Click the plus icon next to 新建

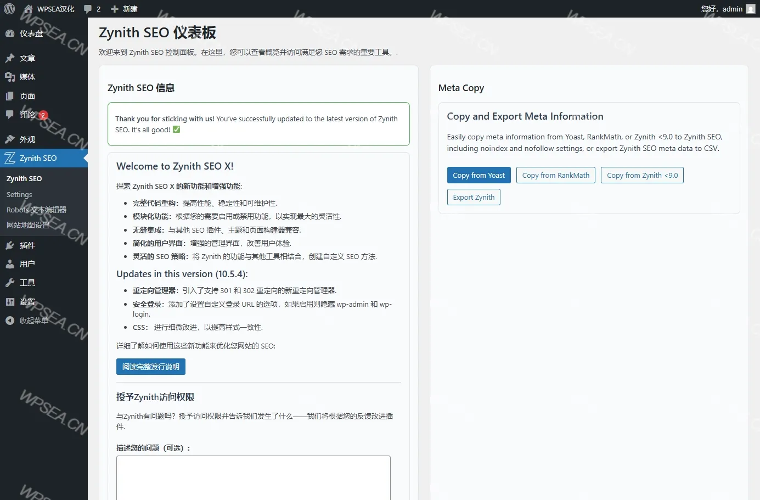pos(115,9)
